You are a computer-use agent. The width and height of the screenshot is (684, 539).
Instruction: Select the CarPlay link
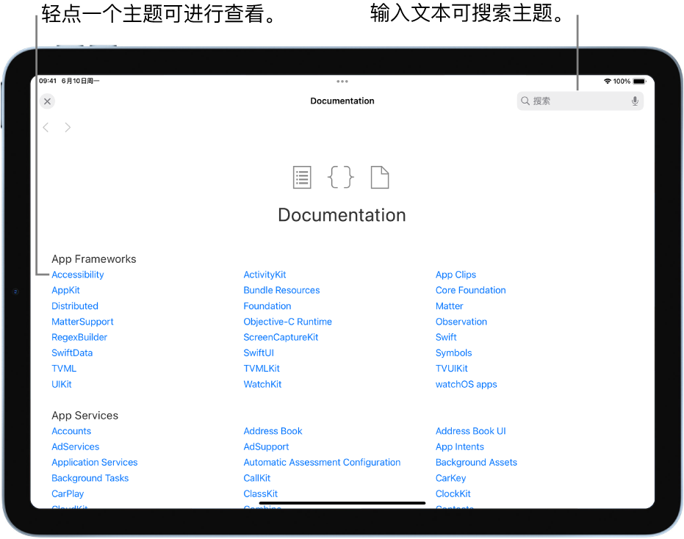pos(68,494)
